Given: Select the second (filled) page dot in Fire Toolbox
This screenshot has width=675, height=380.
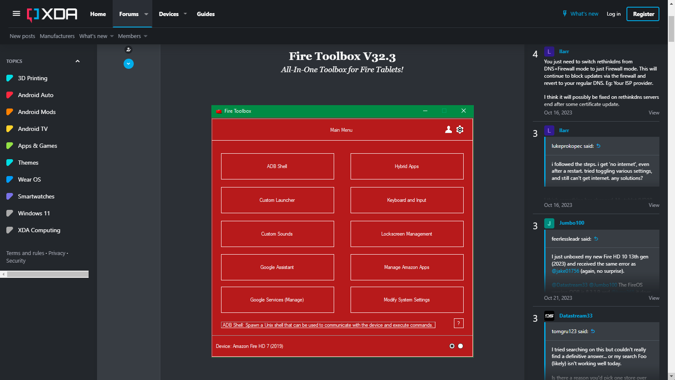Looking at the screenshot, I should 460,346.
